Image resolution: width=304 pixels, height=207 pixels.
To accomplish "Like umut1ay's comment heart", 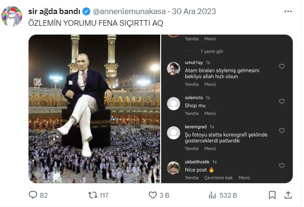I will pyautogui.click(x=282, y=67).
